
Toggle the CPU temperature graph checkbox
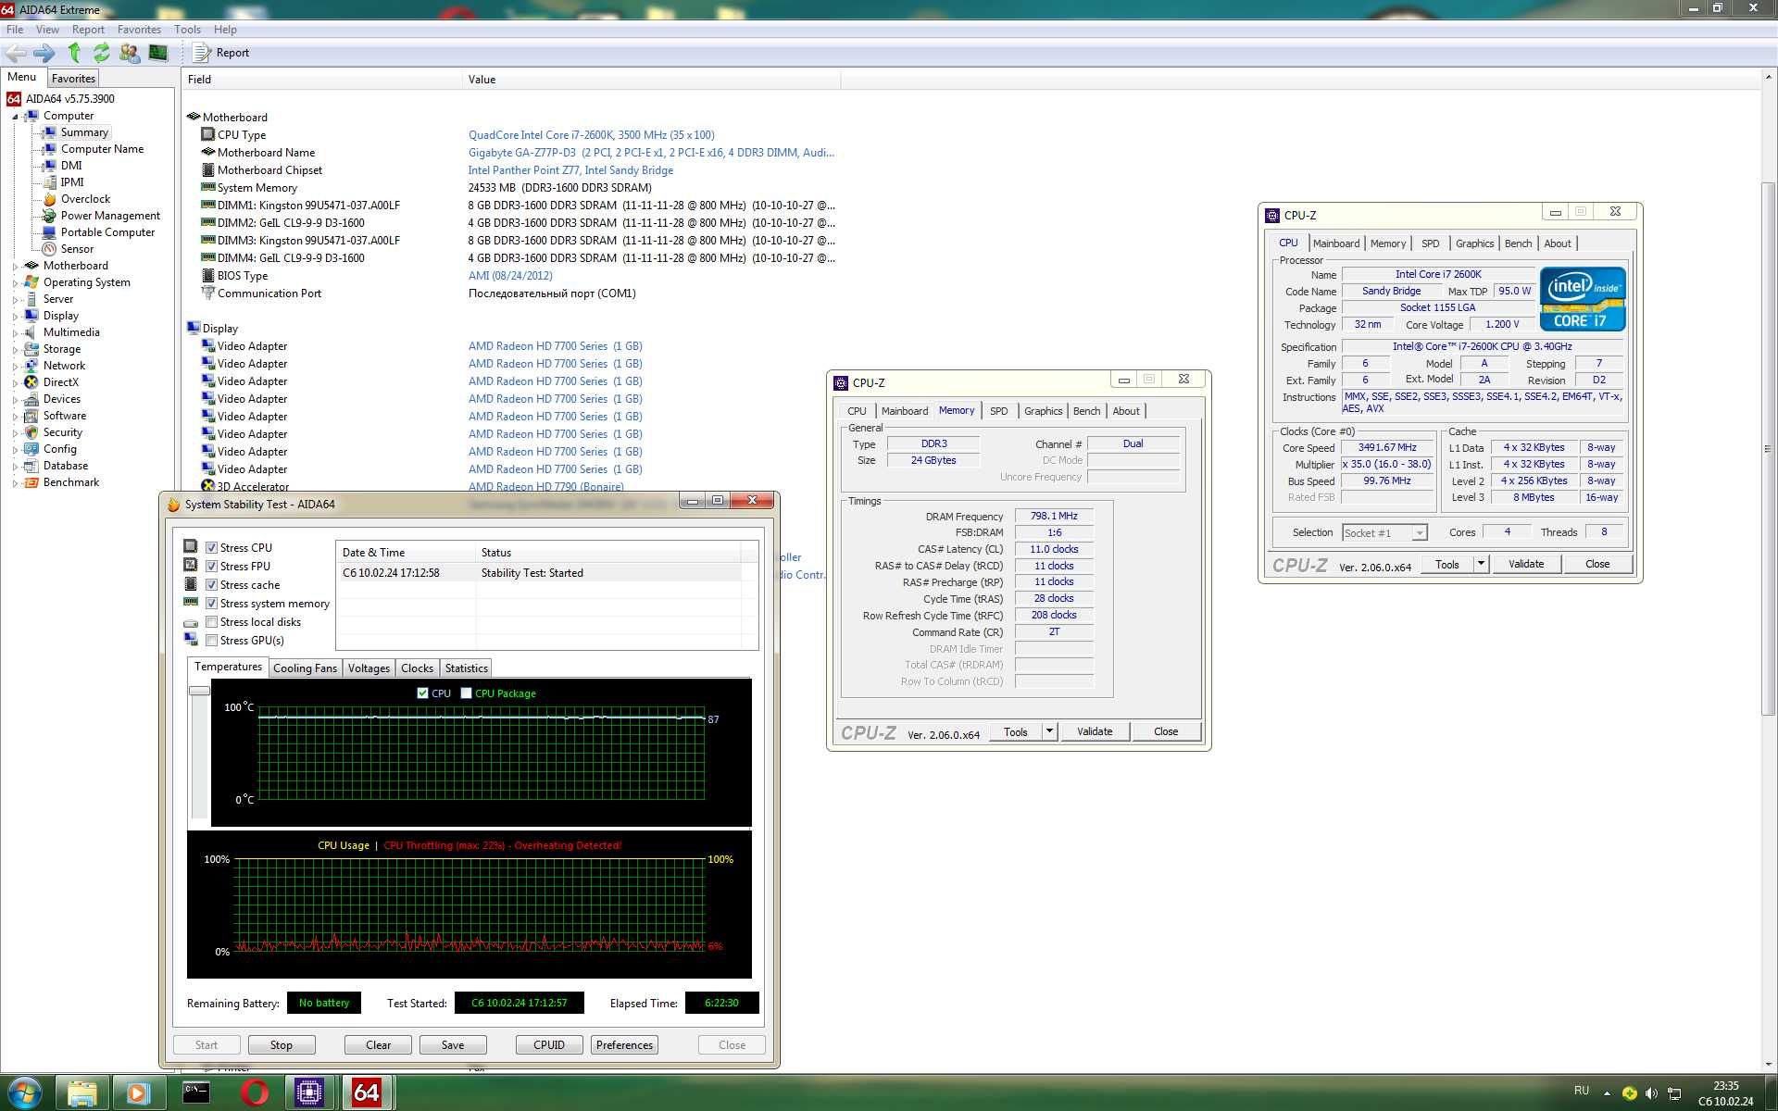[x=422, y=693]
